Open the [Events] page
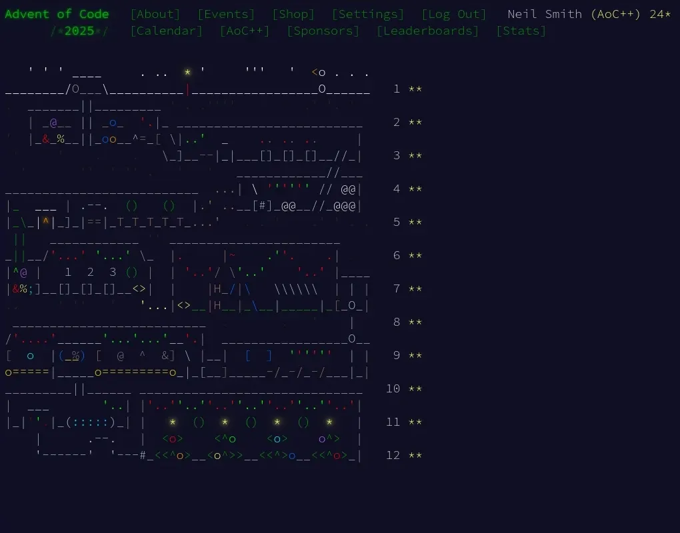 click(x=225, y=13)
